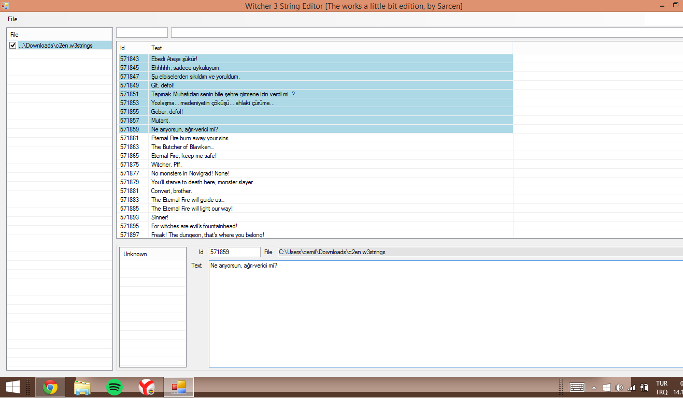The image size is (683, 398).
Task: Select the Unknown entry in the list
Action: pos(152,254)
